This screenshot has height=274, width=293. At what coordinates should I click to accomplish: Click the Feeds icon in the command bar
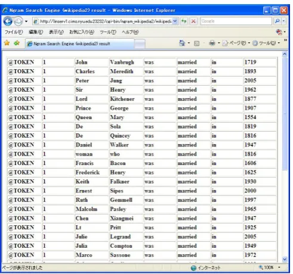click(196, 43)
